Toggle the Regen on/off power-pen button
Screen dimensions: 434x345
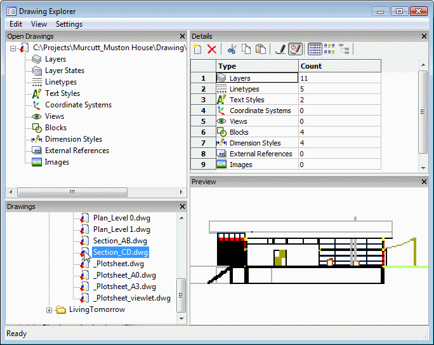(295, 50)
